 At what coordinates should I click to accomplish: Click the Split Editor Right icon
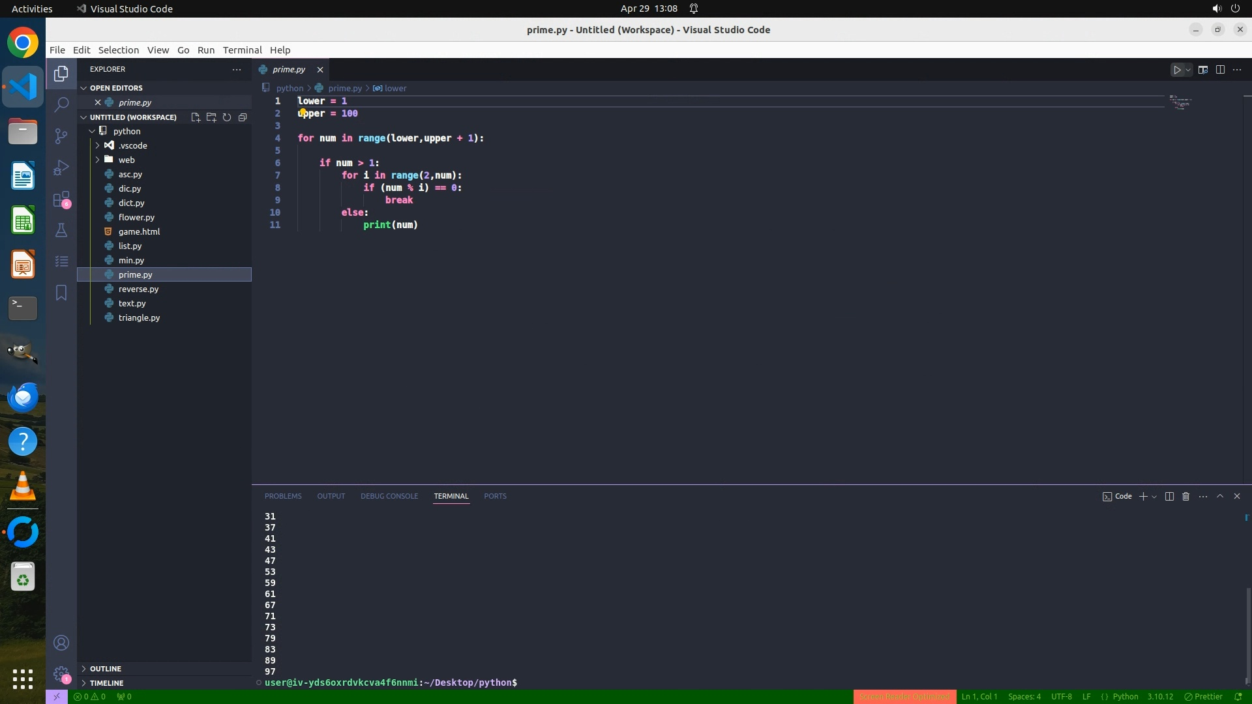(x=1220, y=70)
